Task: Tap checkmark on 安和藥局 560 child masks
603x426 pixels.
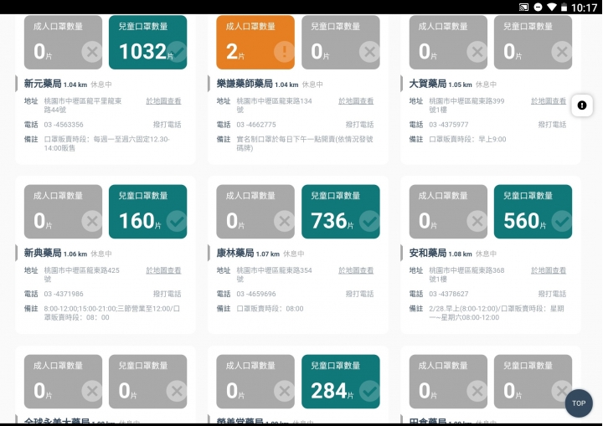Action: [561, 221]
